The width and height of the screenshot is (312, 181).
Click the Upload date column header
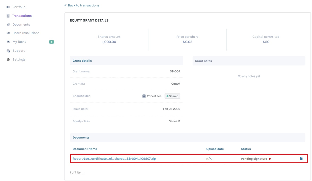click(215, 149)
